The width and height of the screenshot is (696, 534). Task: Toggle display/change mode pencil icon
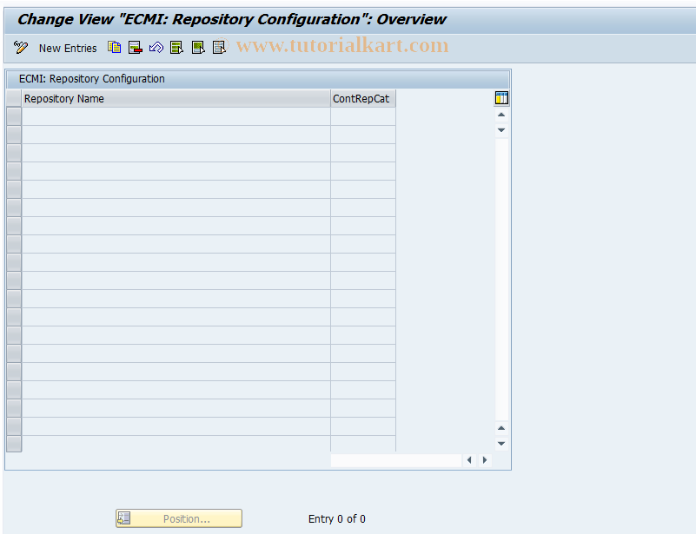click(x=20, y=48)
